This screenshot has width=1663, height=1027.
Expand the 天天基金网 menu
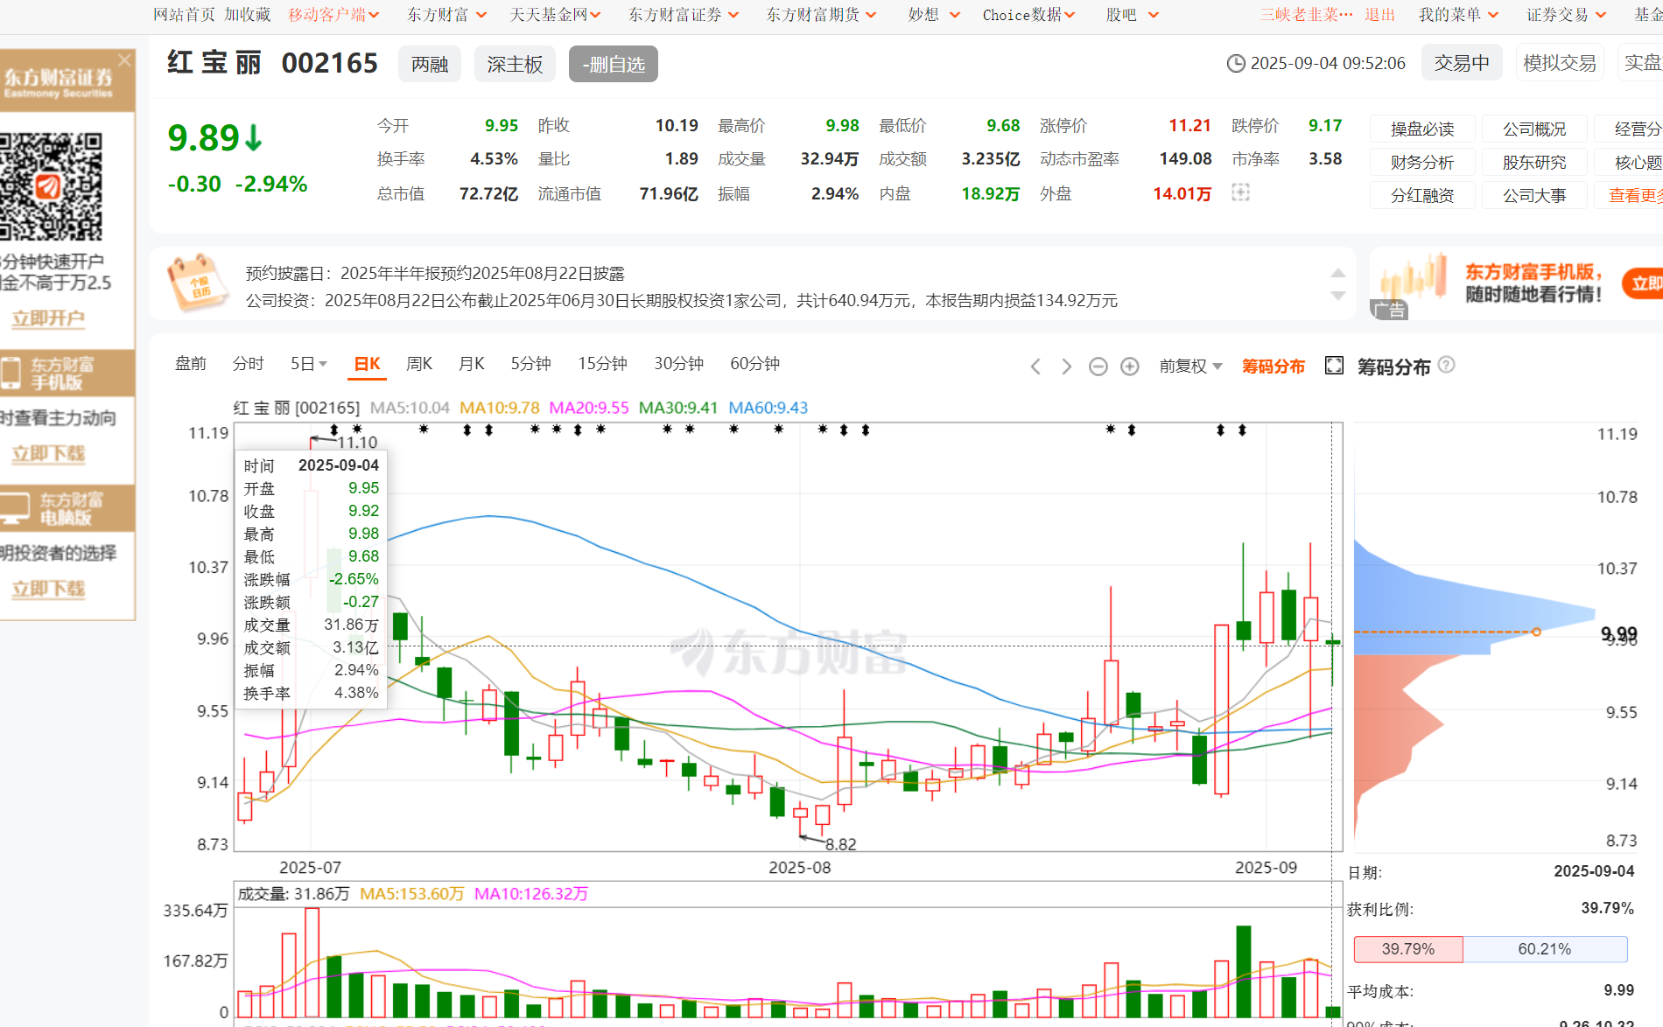(x=555, y=15)
